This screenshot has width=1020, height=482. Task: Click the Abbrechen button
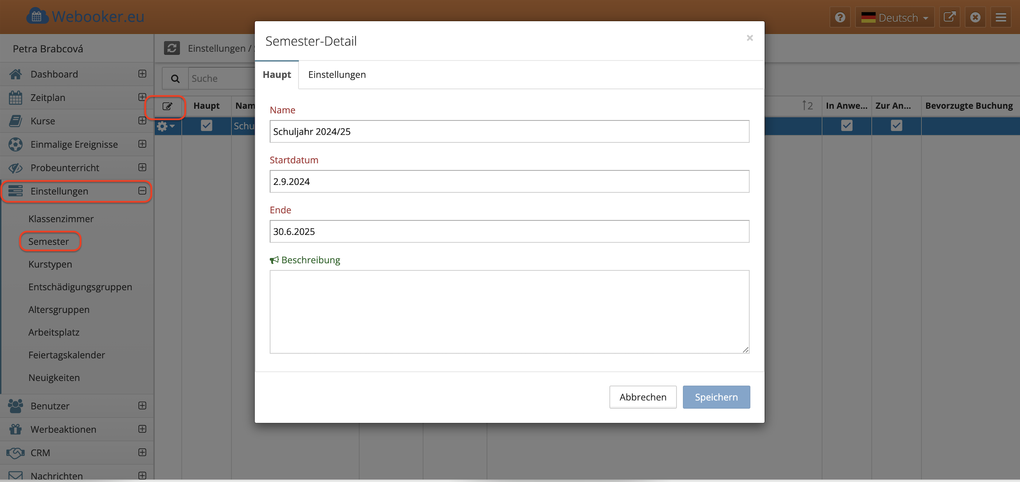[x=643, y=397]
